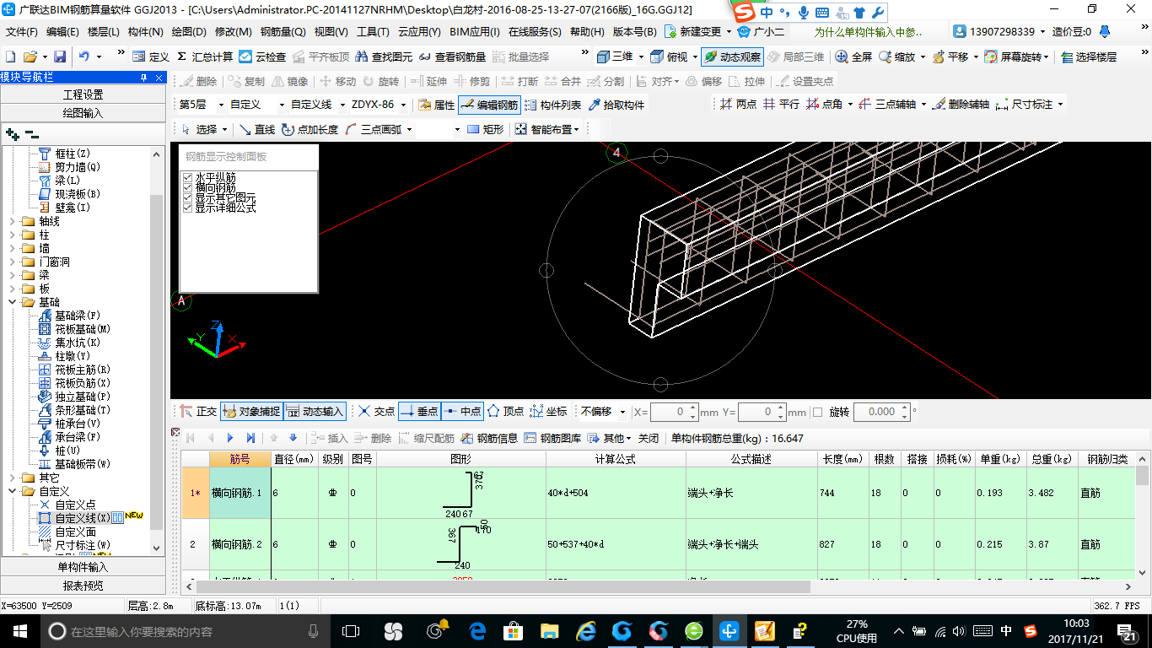Toggle 中点 midpoint snap
1152x648 pixels.
(x=461, y=412)
